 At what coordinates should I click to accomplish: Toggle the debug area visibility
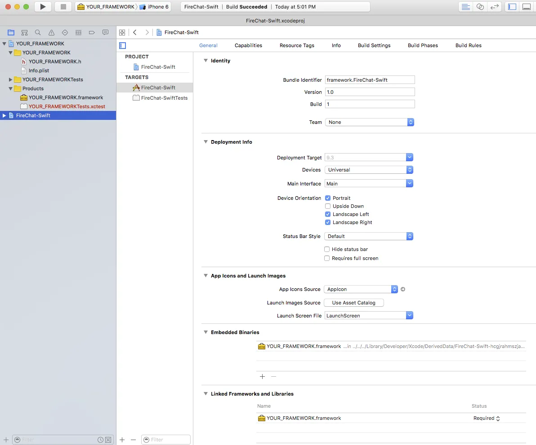click(527, 7)
